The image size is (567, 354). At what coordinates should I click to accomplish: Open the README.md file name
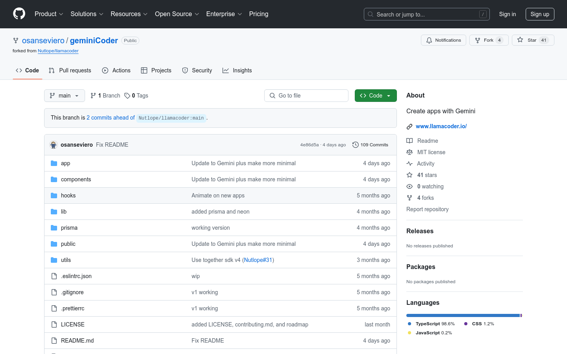[77, 341]
